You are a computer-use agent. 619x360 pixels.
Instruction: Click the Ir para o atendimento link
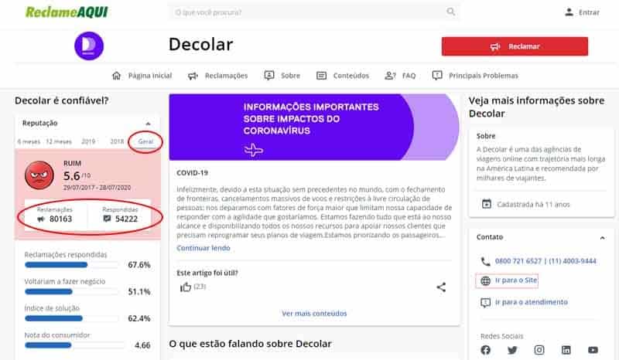[x=532, y=302]
